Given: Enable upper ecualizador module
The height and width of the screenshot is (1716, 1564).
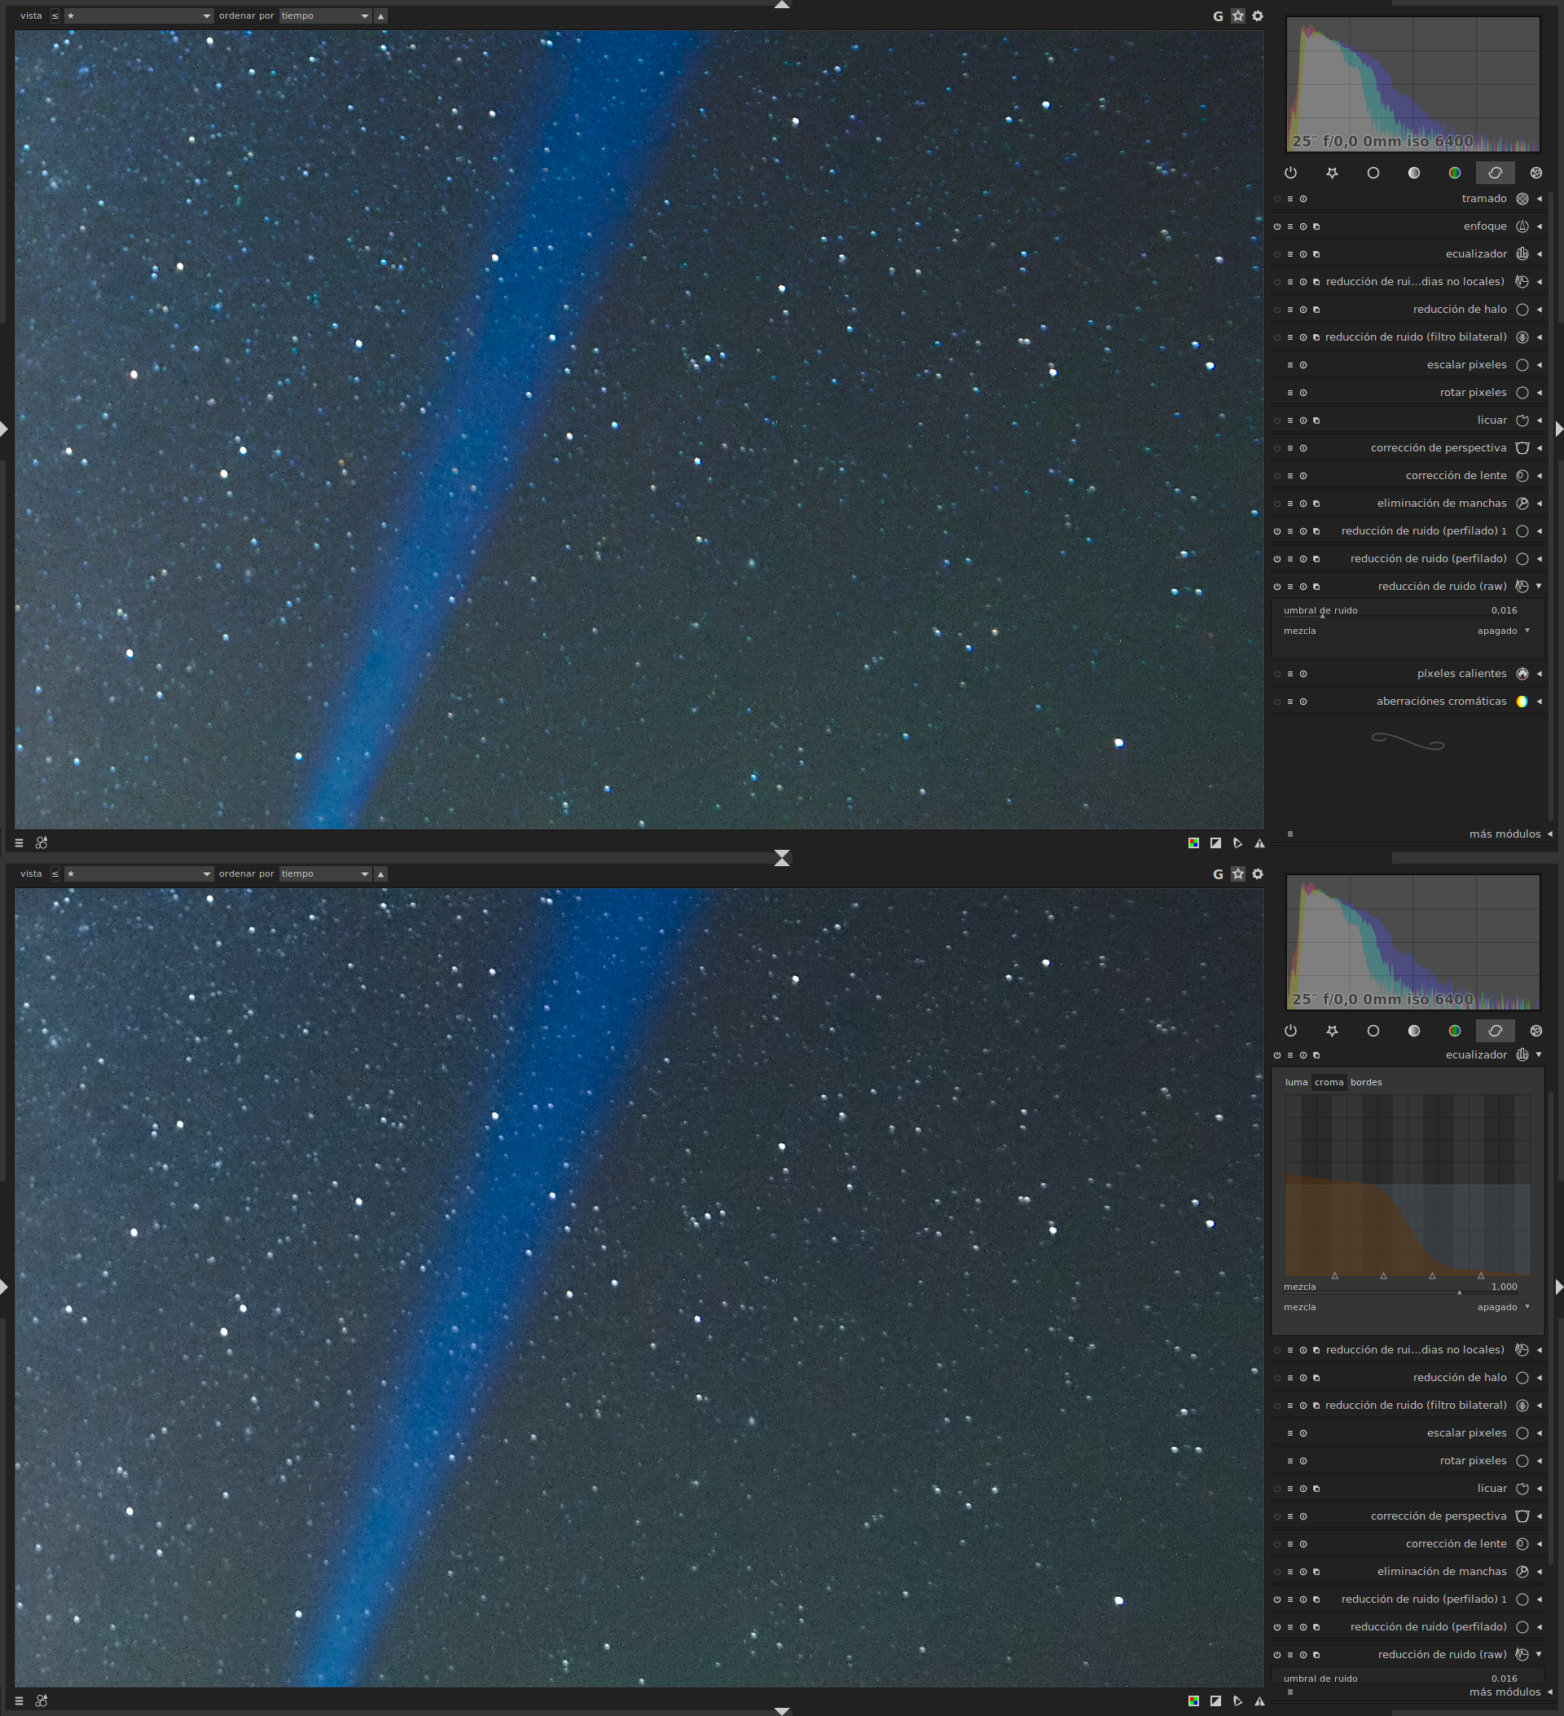Looking at the screenshot, I should coord(1277,254).
